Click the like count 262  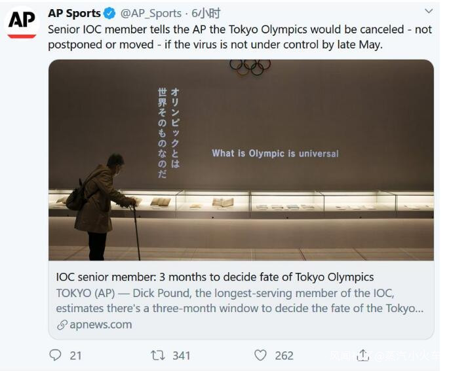point(284,355)
